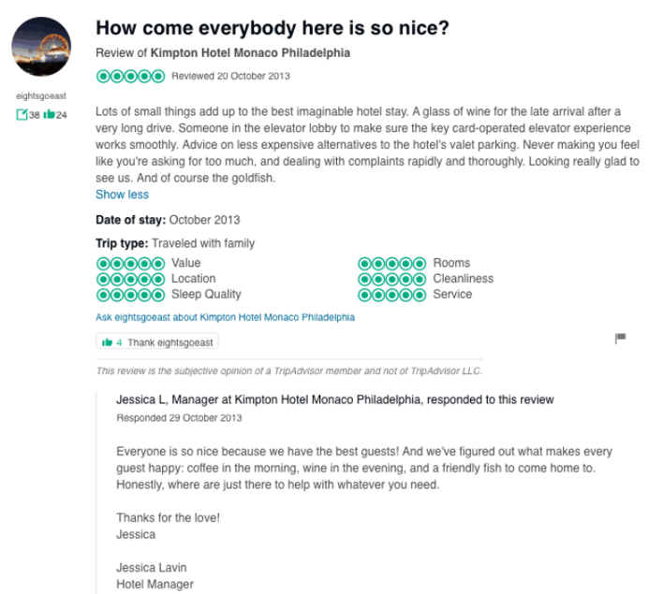Click the Sleep Quality rating bubbles
Viewport: 663px width, 594px height.
[x=130, y=295]
